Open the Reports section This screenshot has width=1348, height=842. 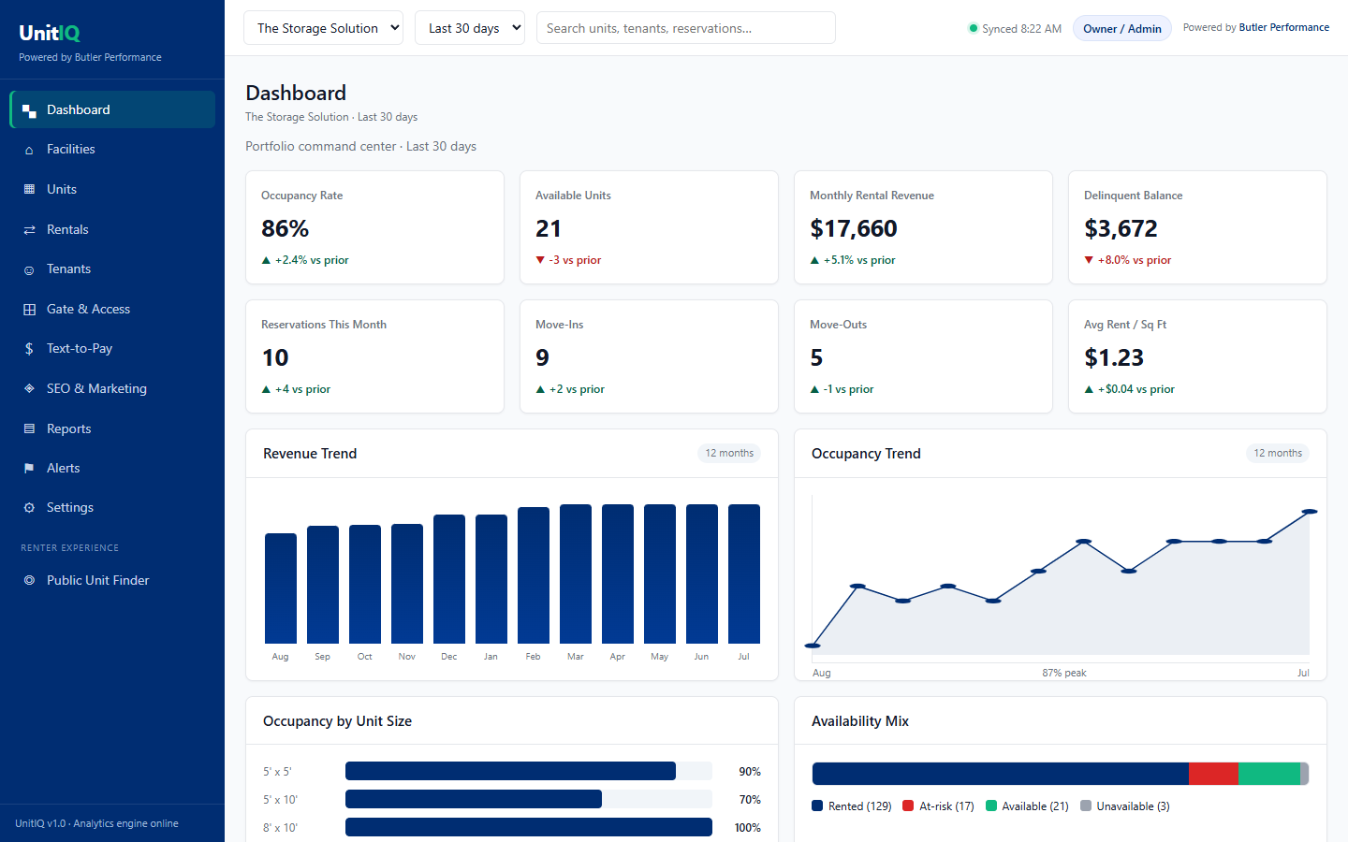tap(112, 428)
